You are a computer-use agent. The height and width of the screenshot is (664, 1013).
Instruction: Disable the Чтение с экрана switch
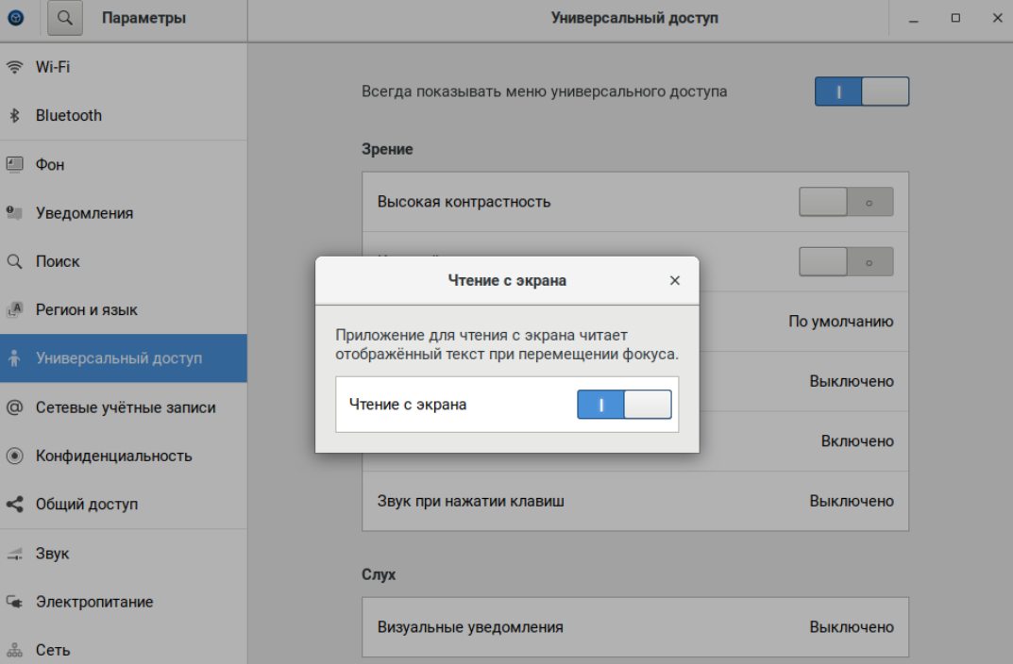tap(624, 405)
